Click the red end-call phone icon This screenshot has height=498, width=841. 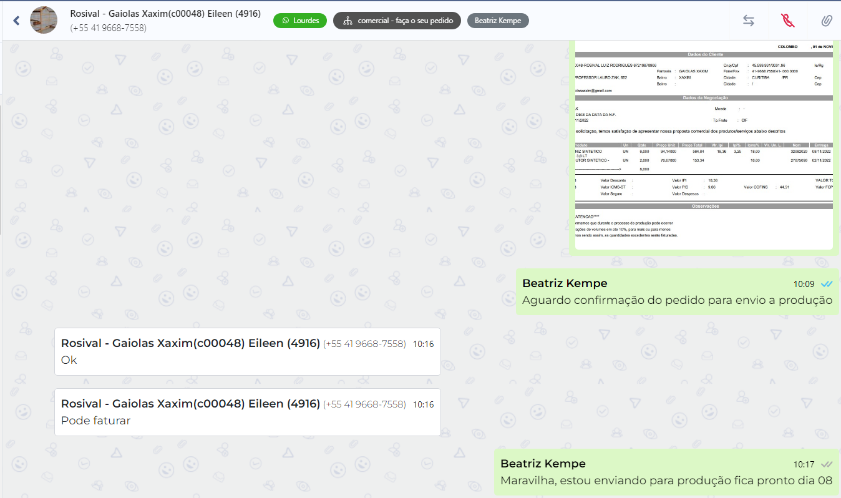788,21
